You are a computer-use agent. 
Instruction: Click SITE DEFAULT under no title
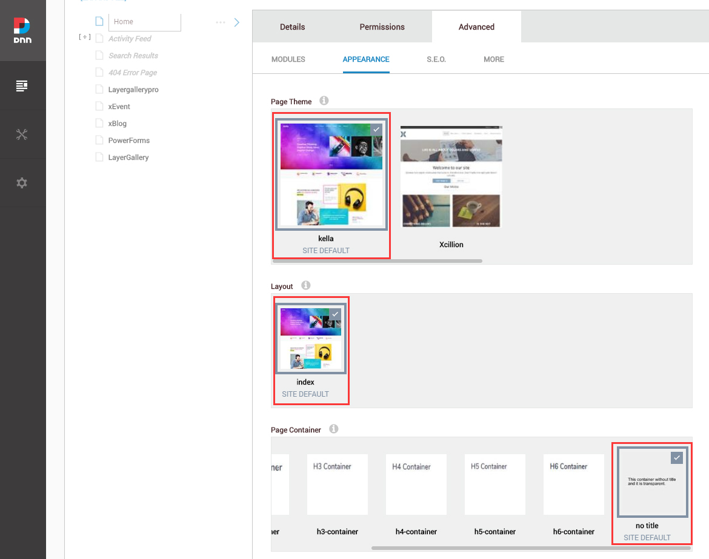647,537
